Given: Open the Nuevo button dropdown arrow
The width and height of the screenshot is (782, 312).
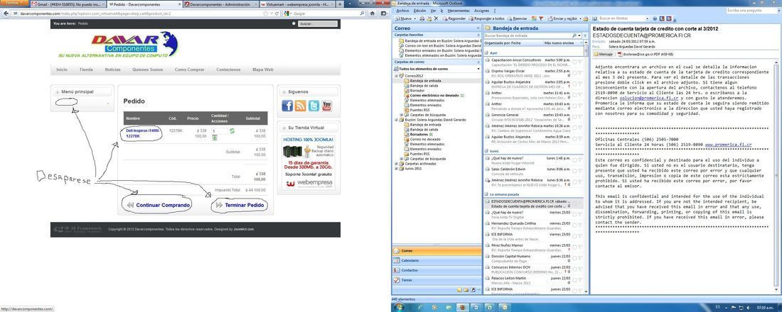Looking at the screenshot, I should (415, 18).
